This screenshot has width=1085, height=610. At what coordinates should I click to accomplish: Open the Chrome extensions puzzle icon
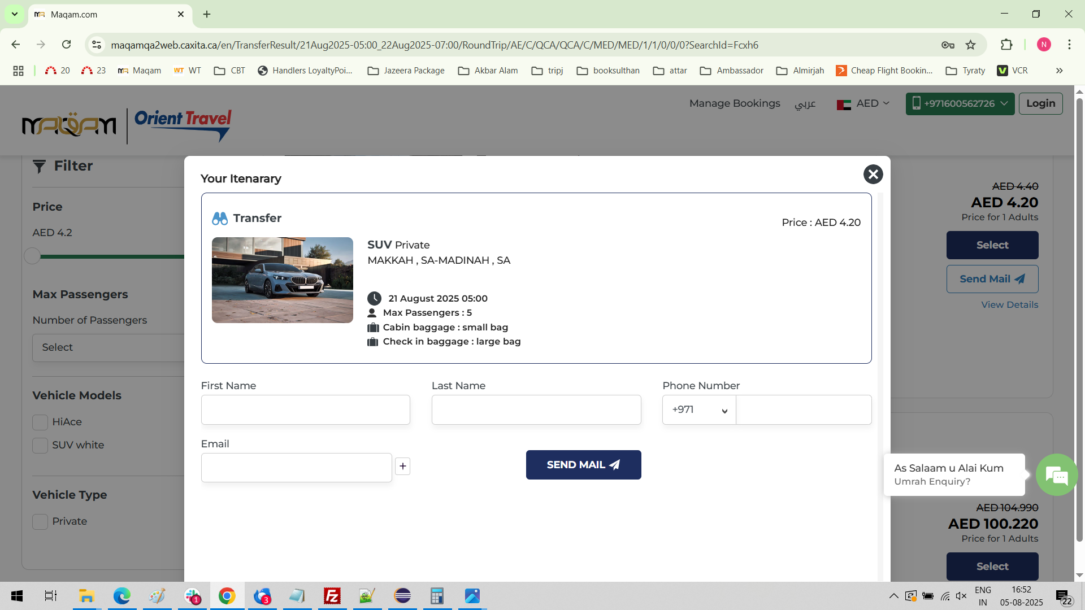click(1006, 45)
